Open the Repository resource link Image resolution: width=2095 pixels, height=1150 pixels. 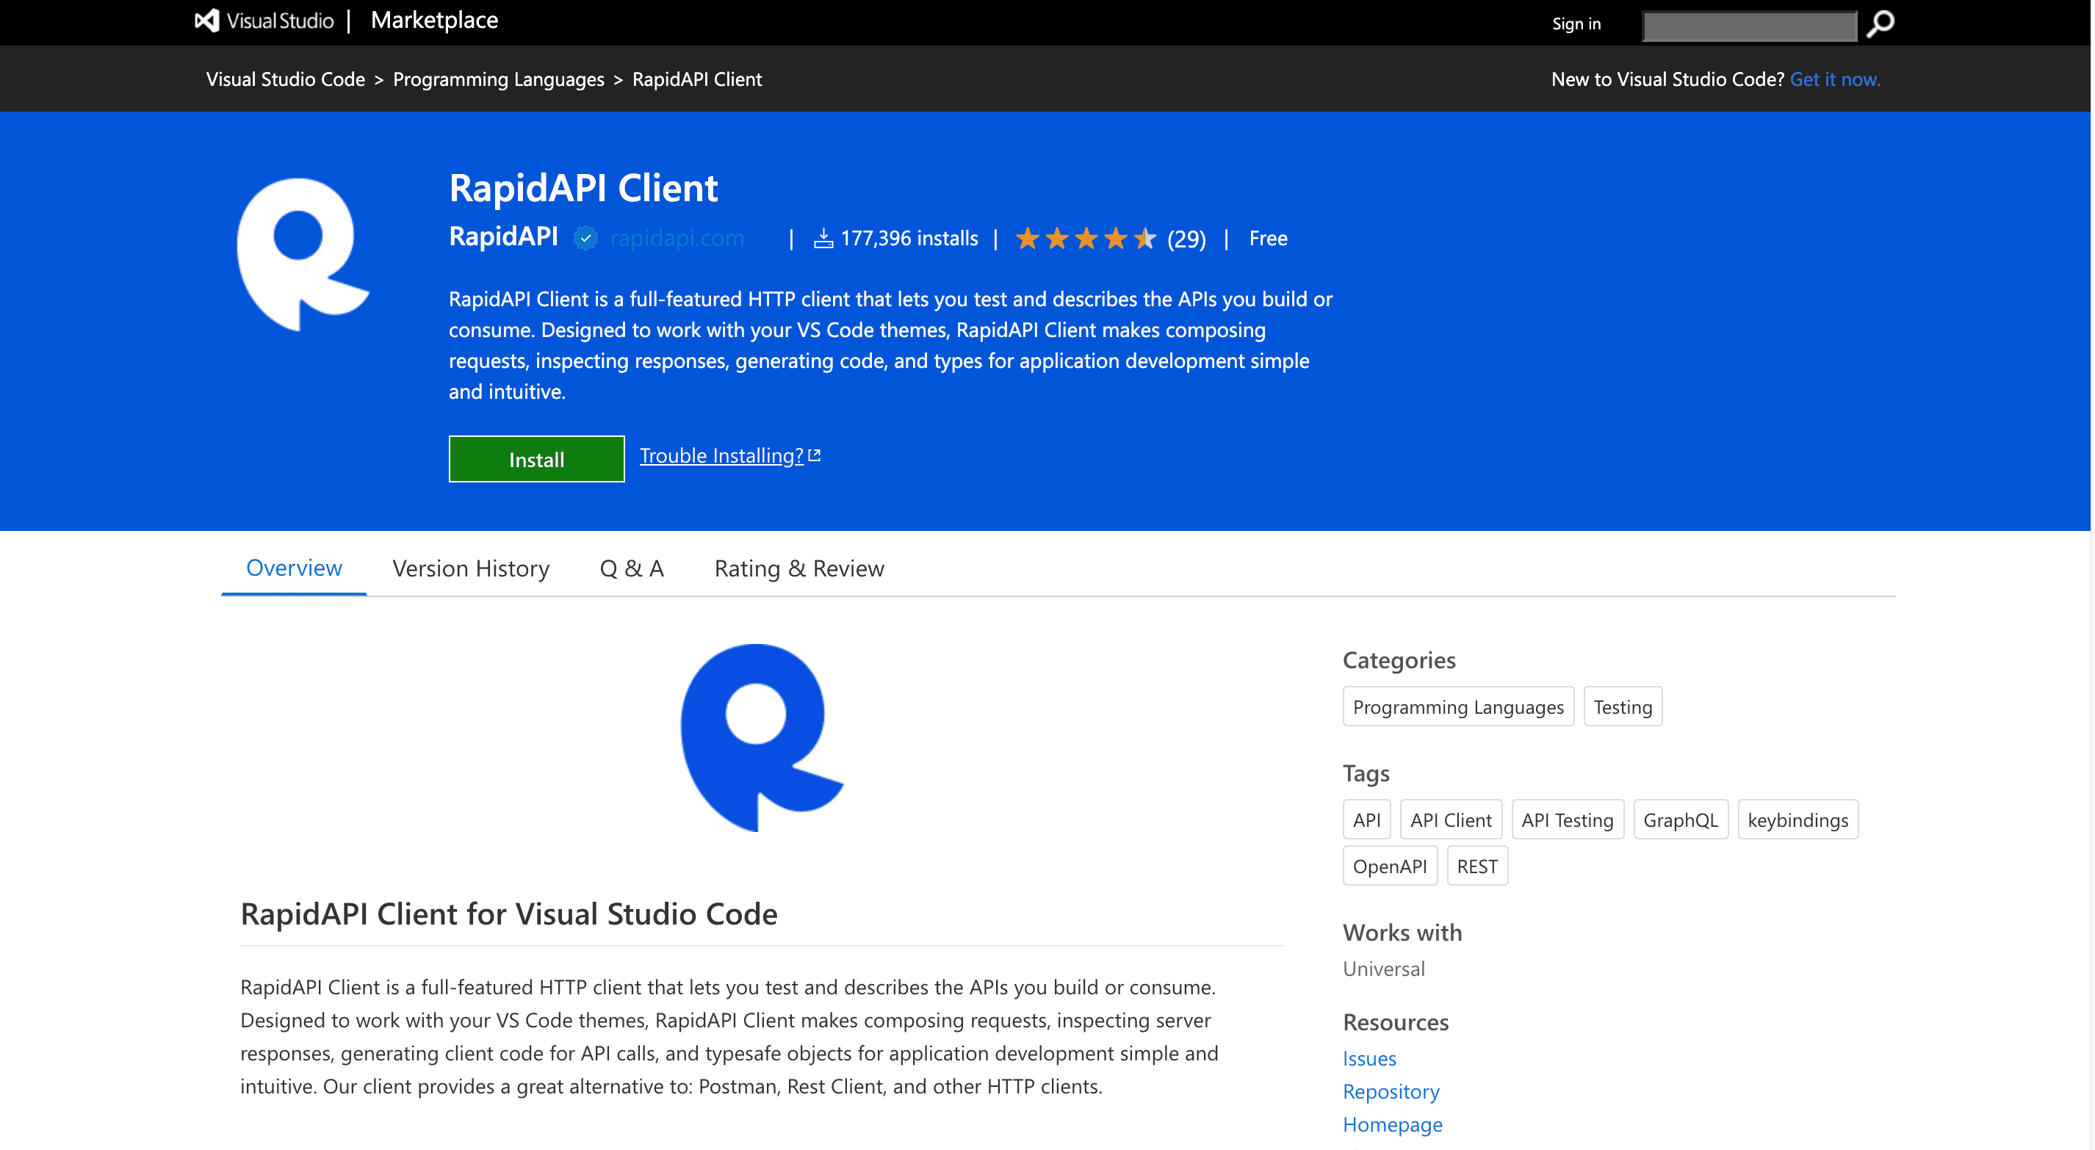(1391, 1091)
